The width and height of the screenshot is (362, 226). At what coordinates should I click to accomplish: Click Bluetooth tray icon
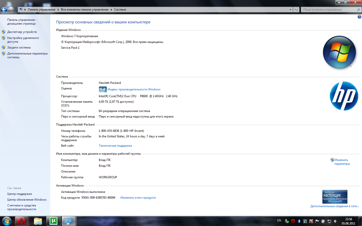(x=299, y=221)
